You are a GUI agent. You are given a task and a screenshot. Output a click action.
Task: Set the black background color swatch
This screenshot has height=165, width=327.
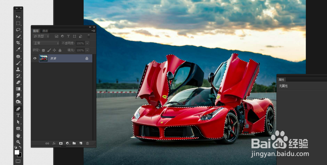(x=20, y=156)
